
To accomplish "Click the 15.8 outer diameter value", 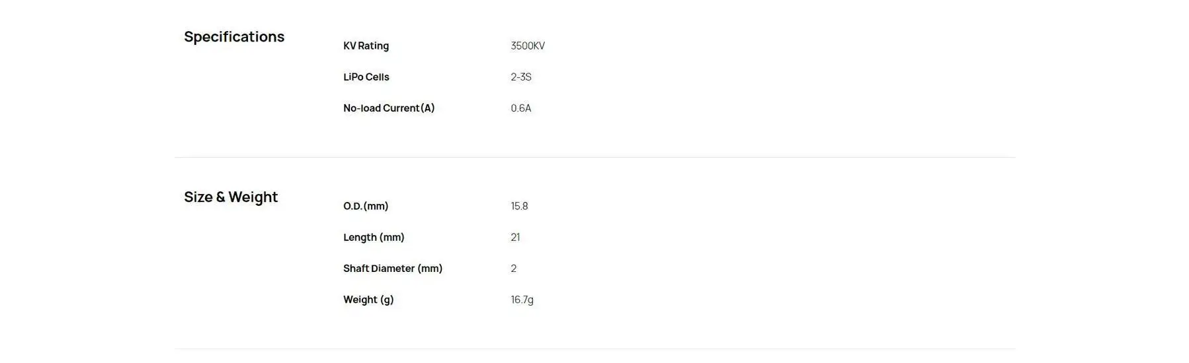I will tap(519, 207).
